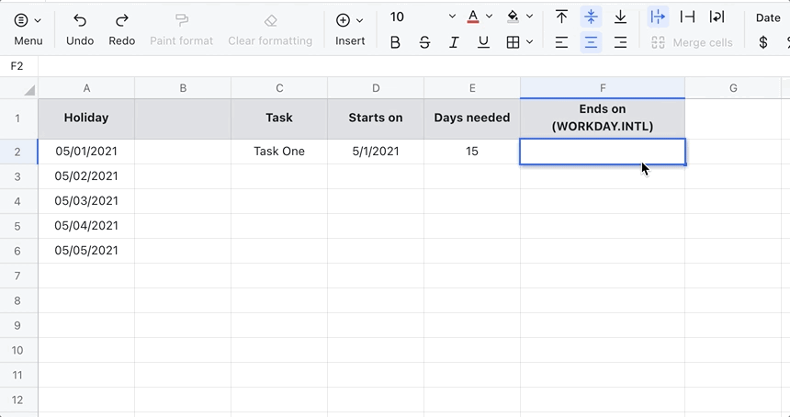The width and height of the screenshot is (790, 417).
Task: Click row 3 header
Action: pyautogui.click(x=18, y=176)
